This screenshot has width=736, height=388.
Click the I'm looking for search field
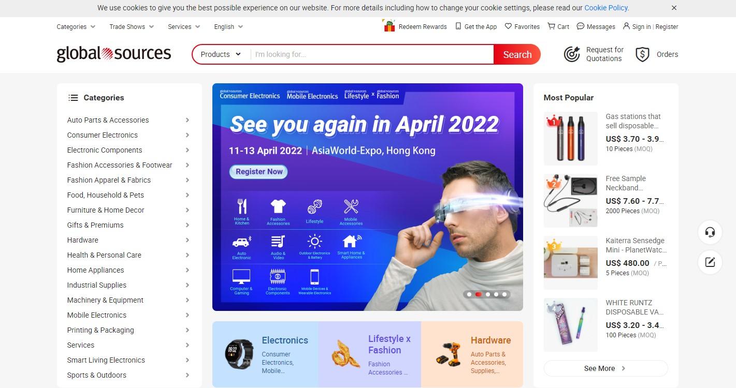(x=372, y=54)
